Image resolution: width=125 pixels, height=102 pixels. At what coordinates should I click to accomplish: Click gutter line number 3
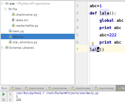pos(77,20)
